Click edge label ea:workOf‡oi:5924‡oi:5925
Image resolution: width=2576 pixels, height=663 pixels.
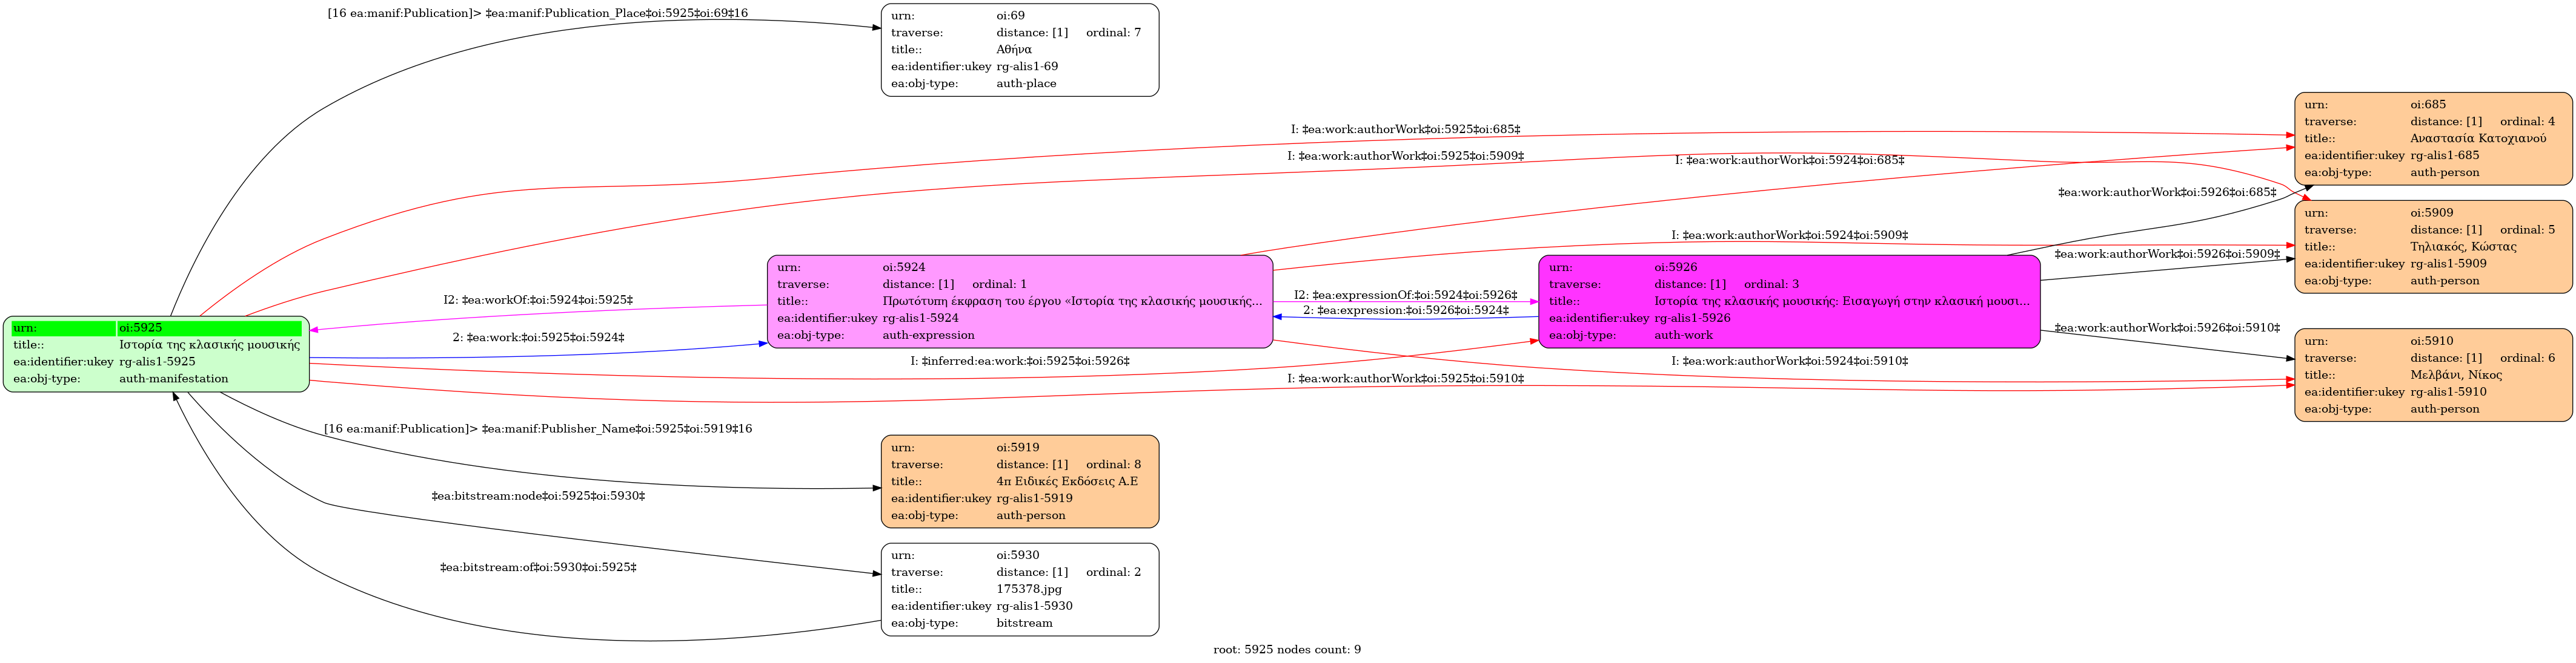pyautogui.click(x=538, y=301)
